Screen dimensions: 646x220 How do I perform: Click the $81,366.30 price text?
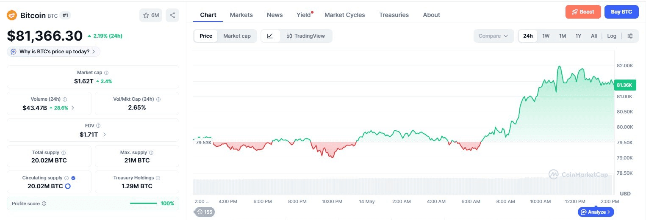(45, 36)
